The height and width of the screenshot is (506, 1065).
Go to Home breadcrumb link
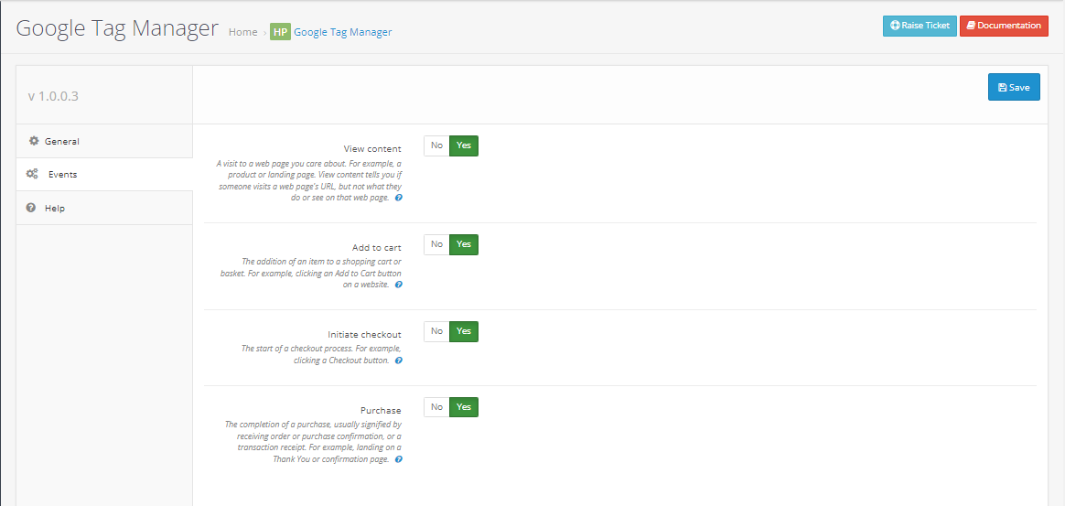[x=242, y=32]
